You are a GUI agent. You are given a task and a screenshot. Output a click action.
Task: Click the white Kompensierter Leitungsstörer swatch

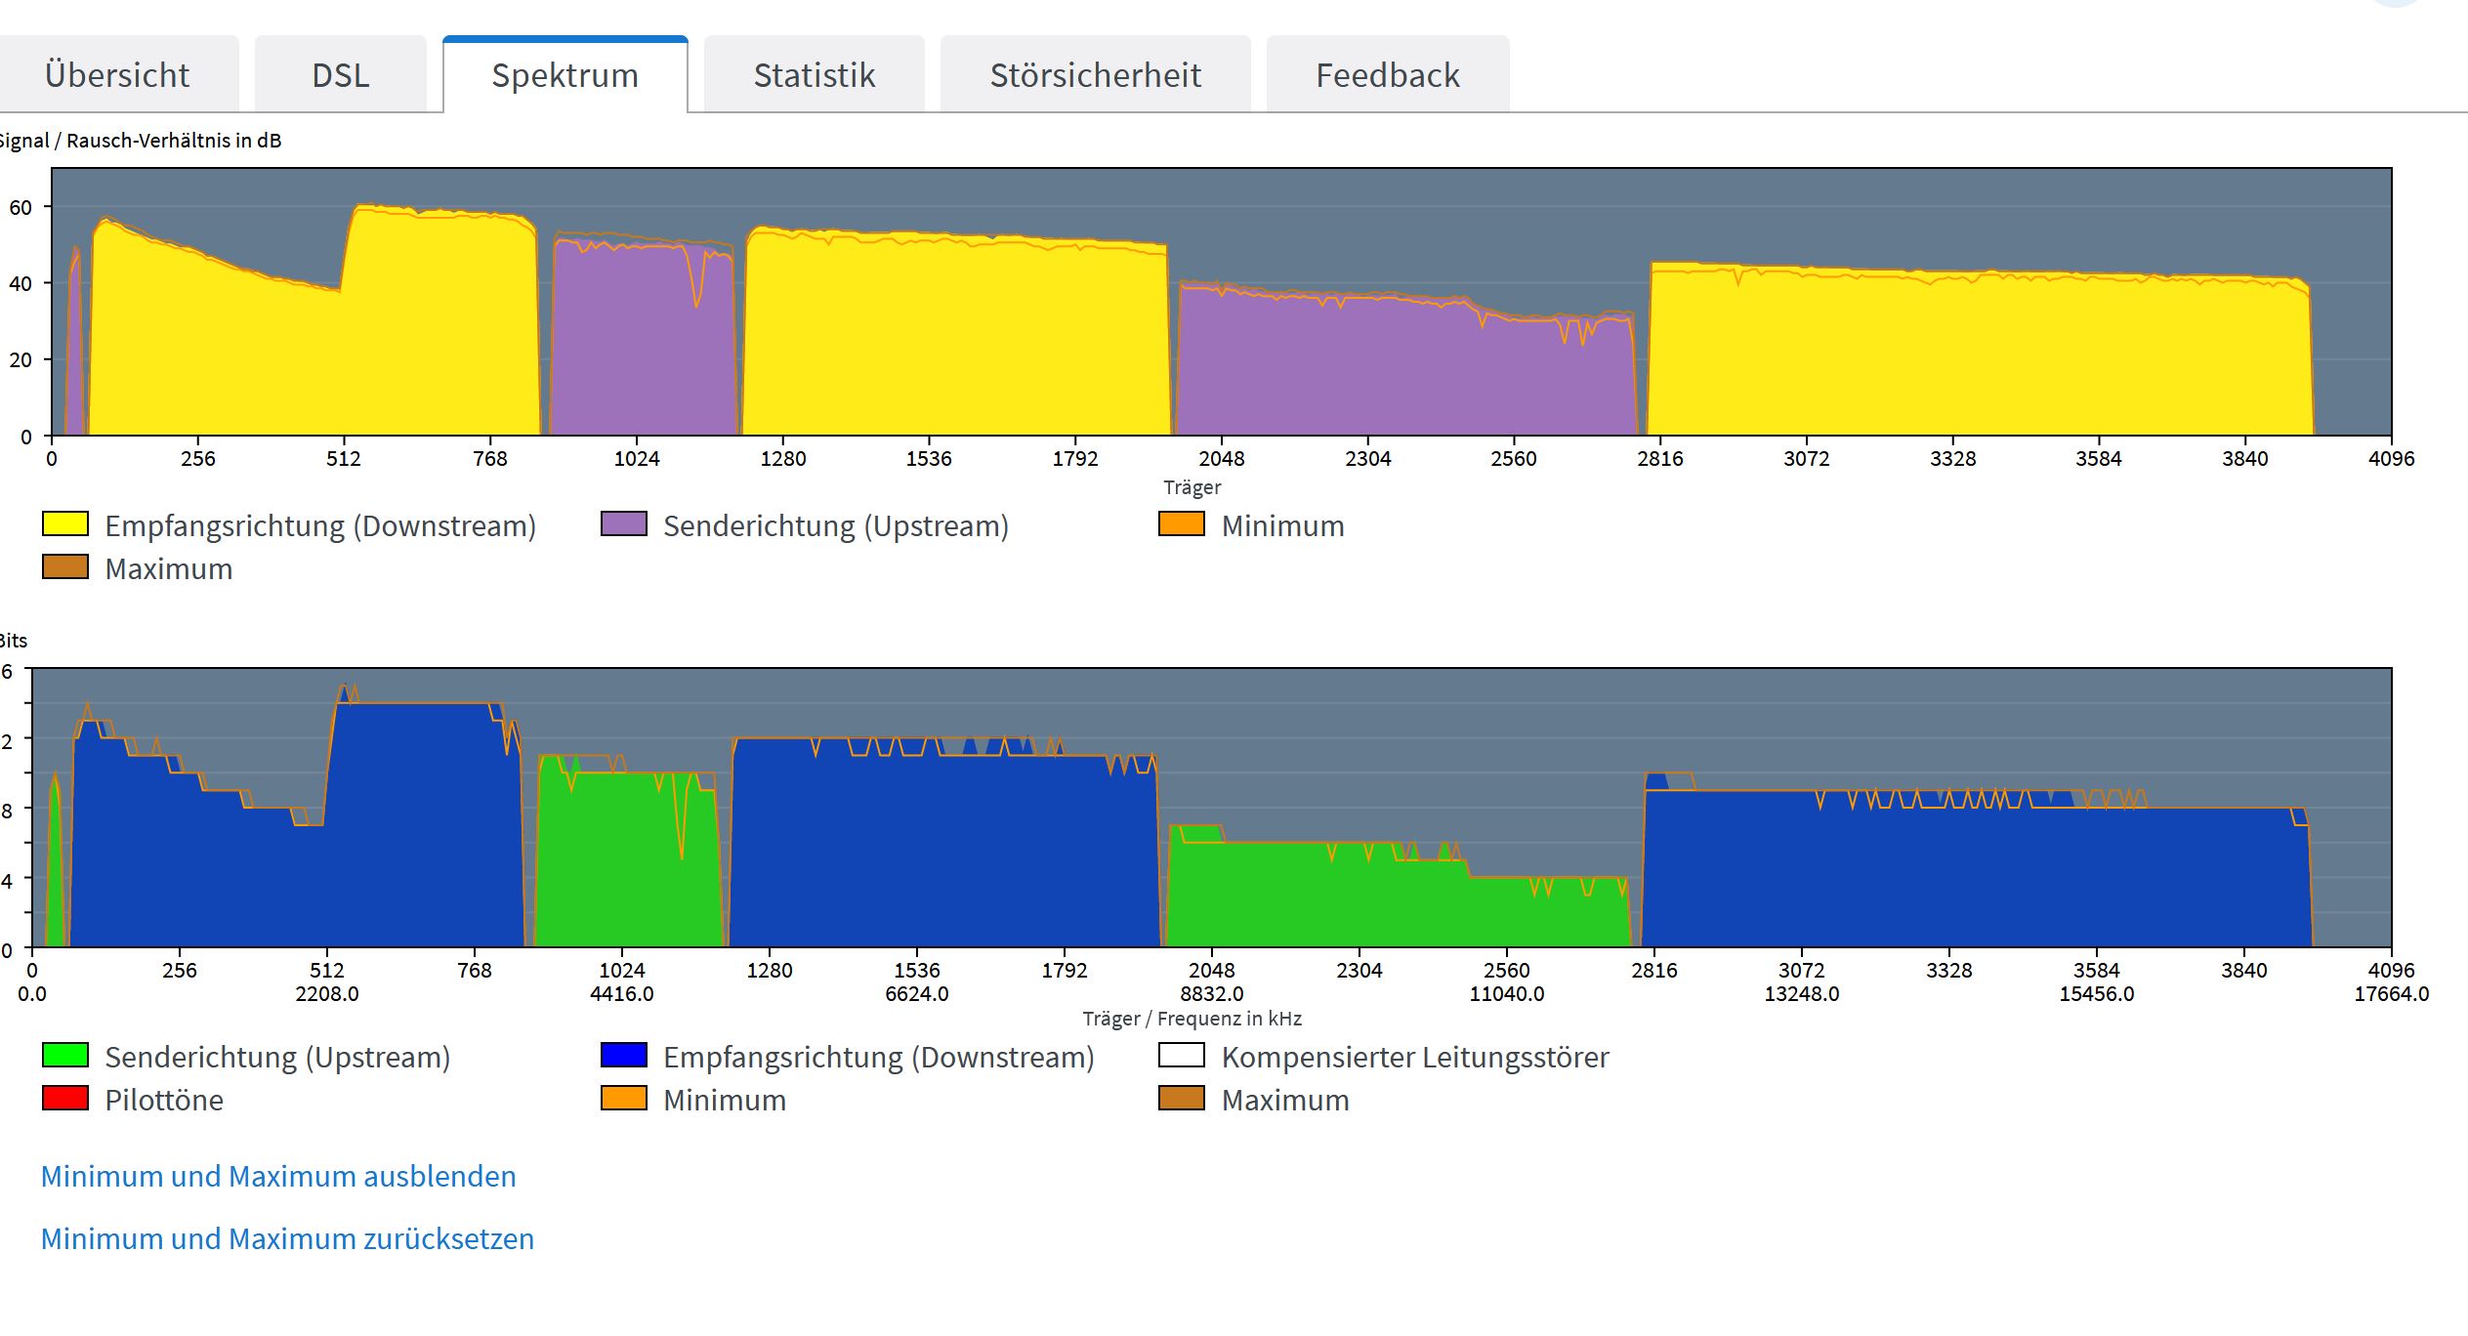pos(1182,1056)
